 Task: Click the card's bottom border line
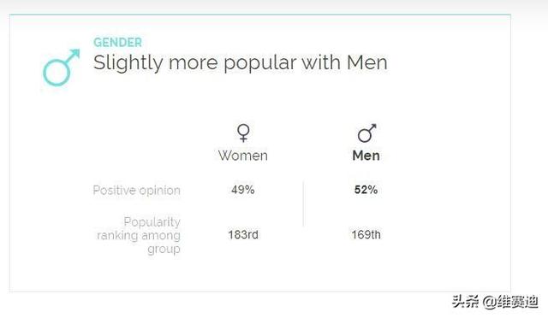(260, 291)
